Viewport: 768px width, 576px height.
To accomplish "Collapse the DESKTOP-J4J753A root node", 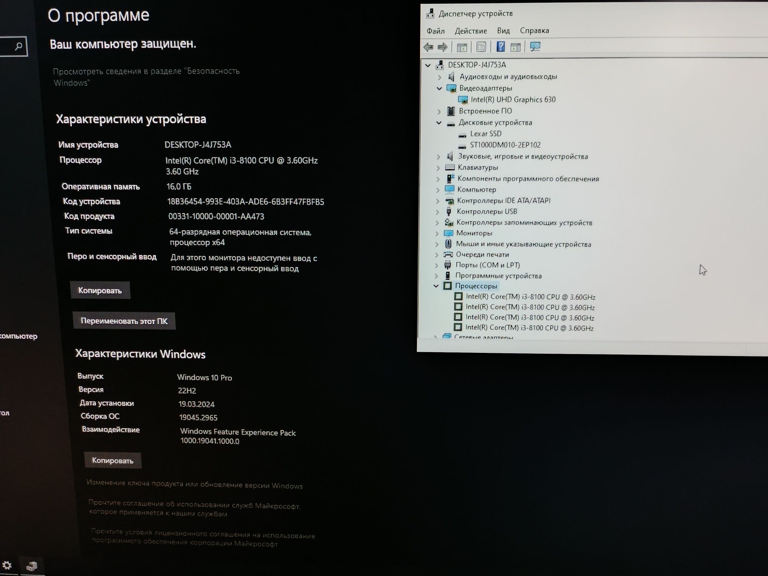I will pyautogui.click(x=428, y=65).
